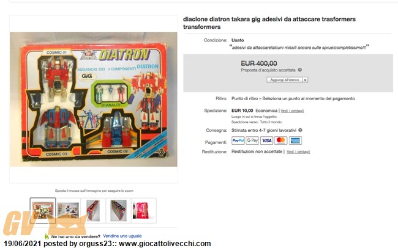The width and height of the screenshot is (398, 248).
Task: Click the PayPal payment icon
Action: click(238, 140)
